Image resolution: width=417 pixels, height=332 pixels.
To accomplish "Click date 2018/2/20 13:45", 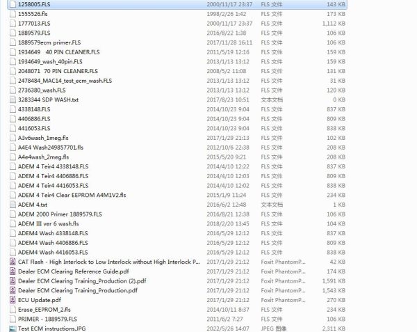I will pos(228,223).
